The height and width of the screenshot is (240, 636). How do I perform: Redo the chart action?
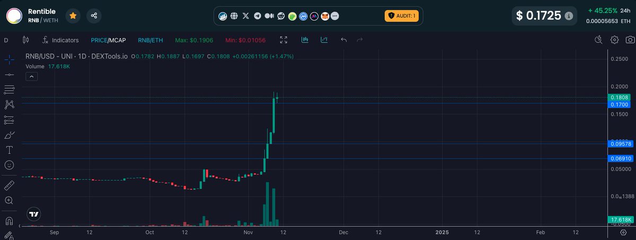pyautogui.click(x=360, y=40)
